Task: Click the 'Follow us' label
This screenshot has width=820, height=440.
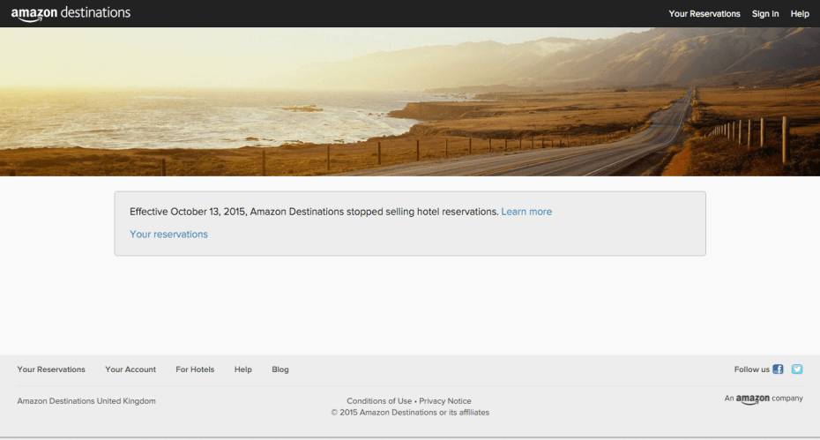Action: 751,369
